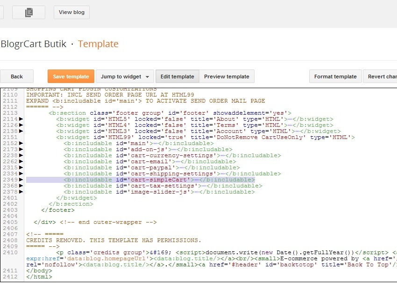Click the Revert changes button
This screenshot has height=292, width=397.
pos(380,76)
